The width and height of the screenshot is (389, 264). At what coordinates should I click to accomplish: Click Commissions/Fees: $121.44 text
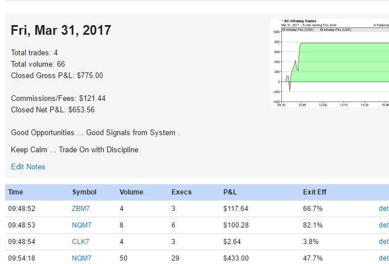click(58, 98)
